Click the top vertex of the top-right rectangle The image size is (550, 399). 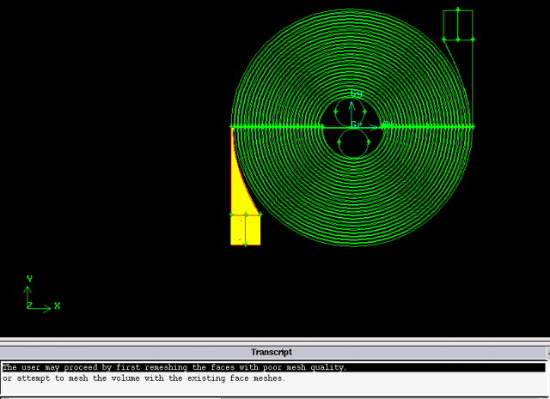click(458, 9)
